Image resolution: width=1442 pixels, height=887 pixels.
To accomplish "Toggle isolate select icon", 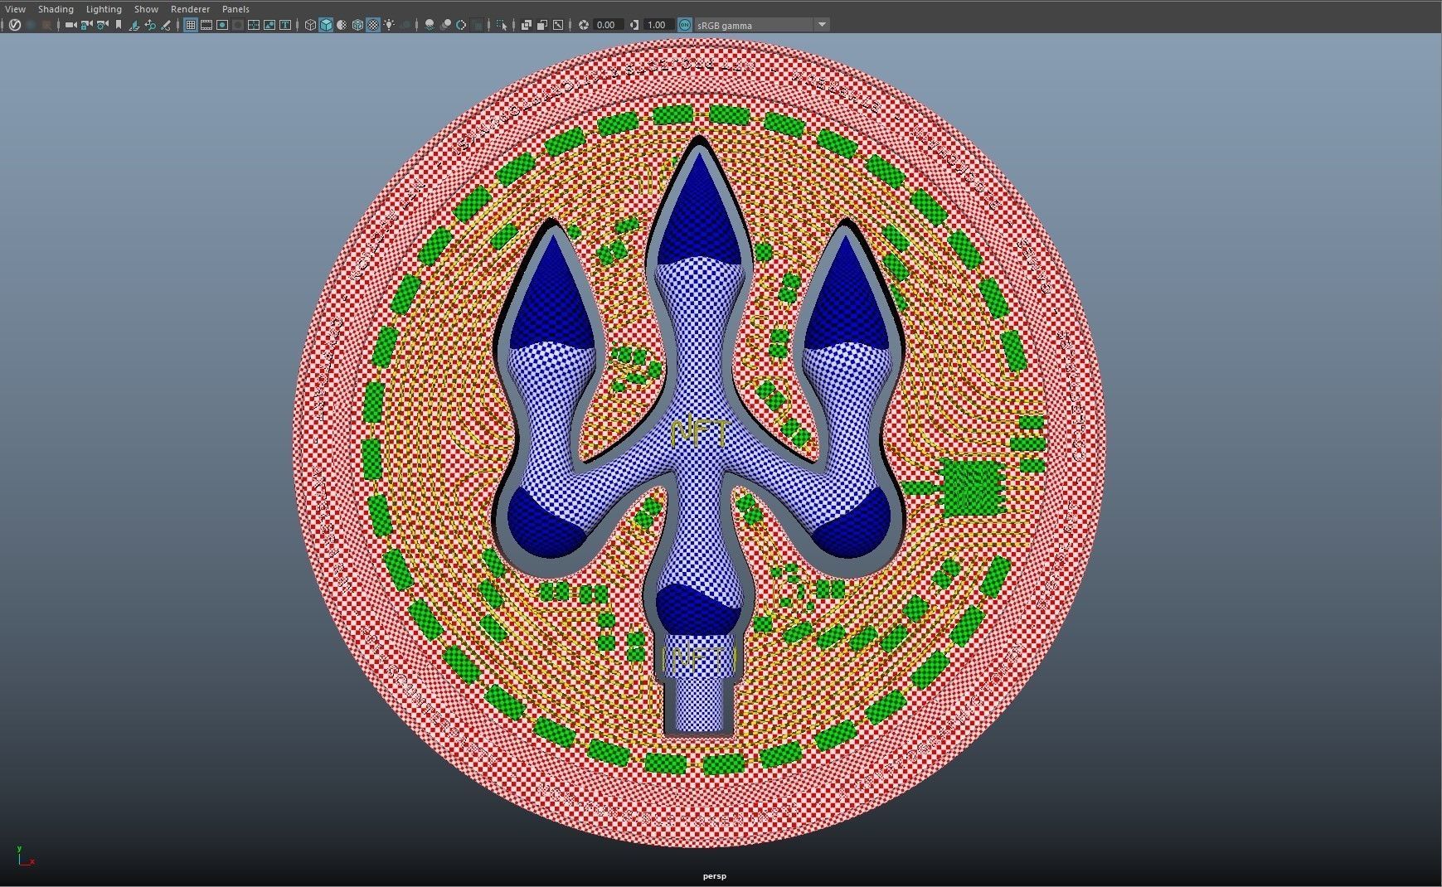I will [x=501, y=25].
